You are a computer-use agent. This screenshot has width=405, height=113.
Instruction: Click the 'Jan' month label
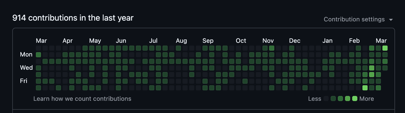tap(328, 41)
